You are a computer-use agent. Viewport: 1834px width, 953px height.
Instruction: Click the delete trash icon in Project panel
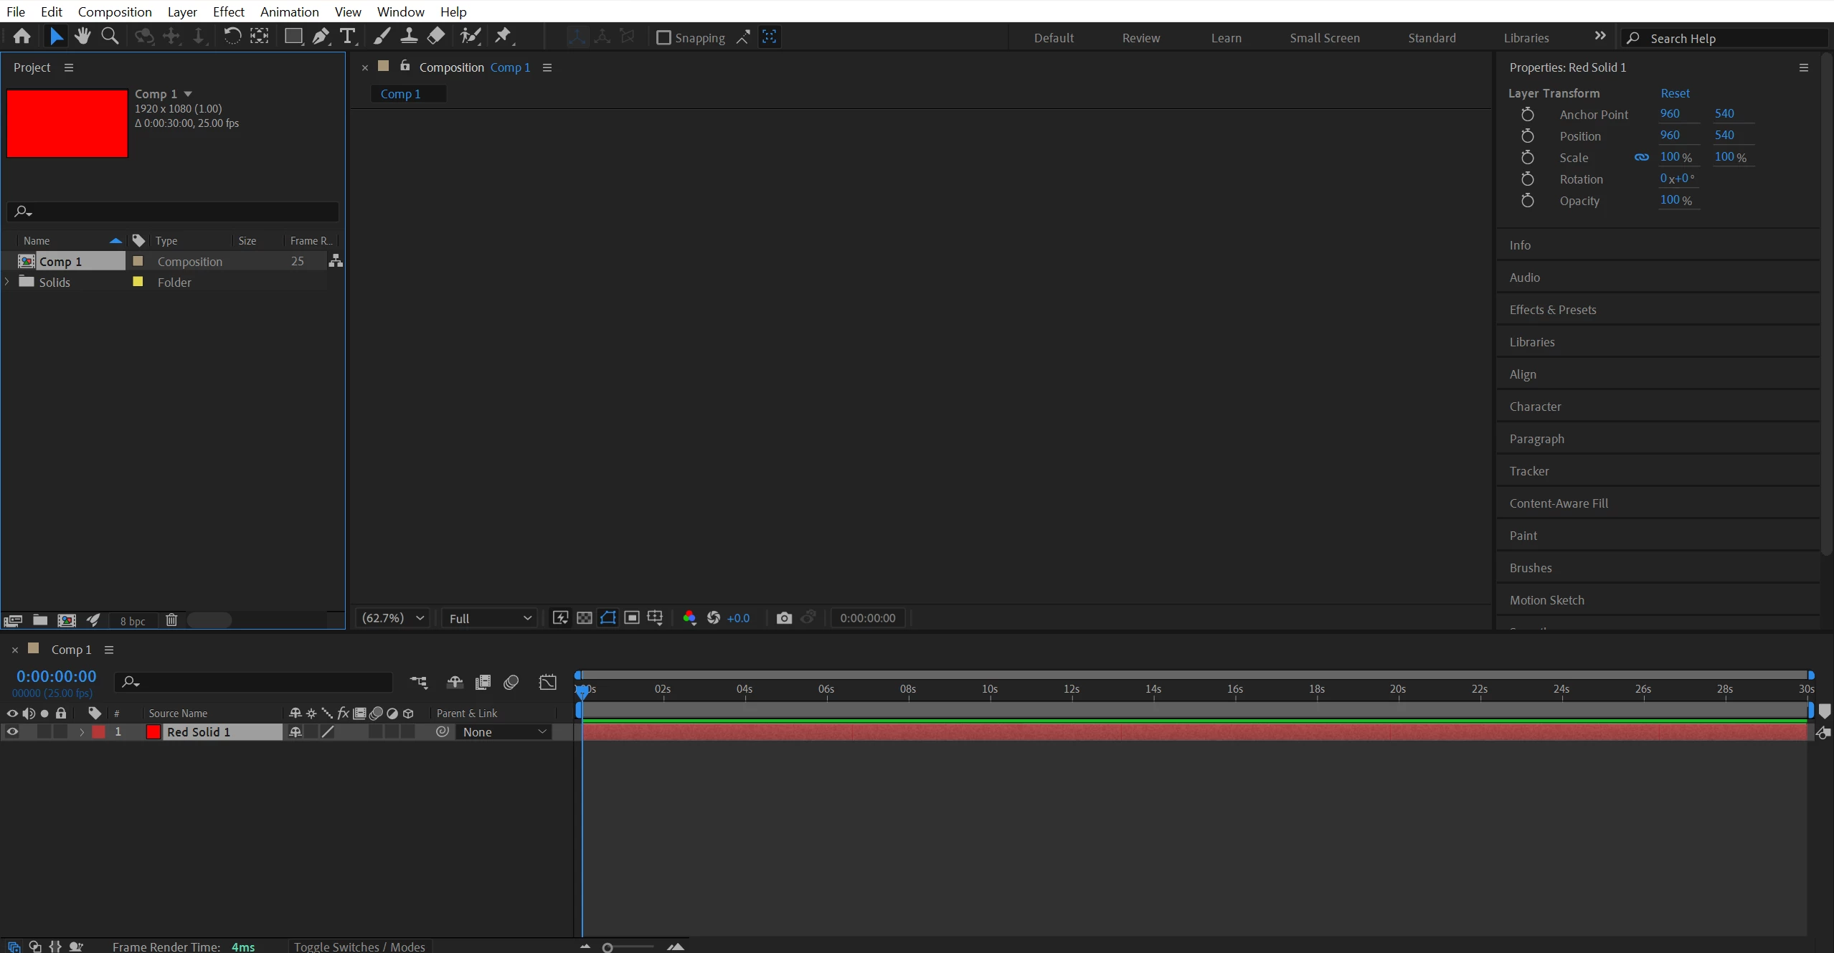(171, 620)
